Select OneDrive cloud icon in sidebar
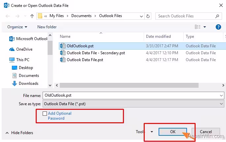The image size is (226, 142). pyautogui.click(x=12, y=49)
